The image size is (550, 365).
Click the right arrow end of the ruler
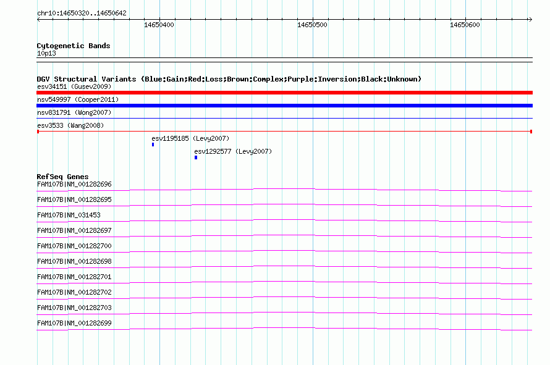pos(530,20)
